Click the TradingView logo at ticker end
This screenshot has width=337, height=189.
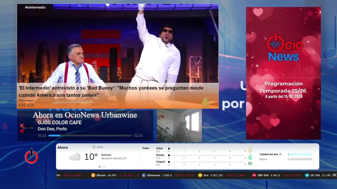(334, 175)
